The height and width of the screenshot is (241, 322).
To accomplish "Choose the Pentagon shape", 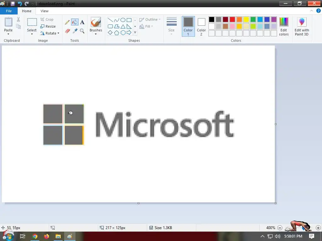I will 117,33.
